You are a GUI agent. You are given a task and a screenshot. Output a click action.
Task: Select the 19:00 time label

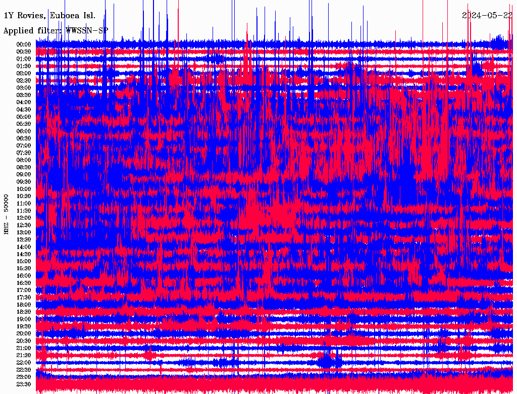(24, 319)
